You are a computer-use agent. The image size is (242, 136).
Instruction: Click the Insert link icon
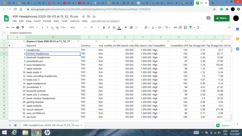(x=175, y=28)
